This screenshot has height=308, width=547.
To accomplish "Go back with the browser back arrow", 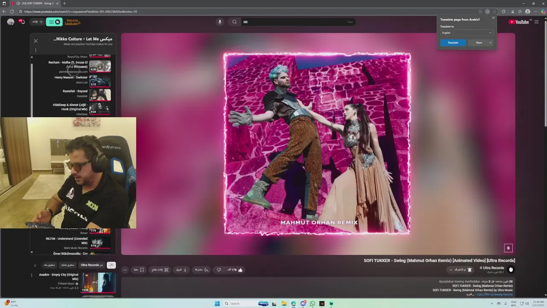I will [x=4, y=12].
